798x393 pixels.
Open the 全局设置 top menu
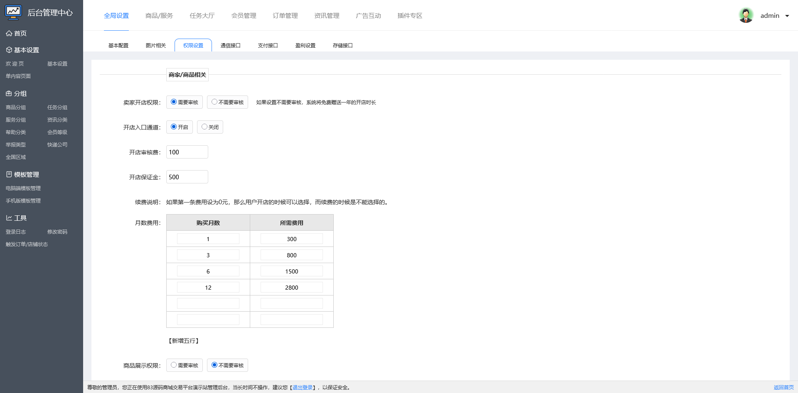click(116, 15)
